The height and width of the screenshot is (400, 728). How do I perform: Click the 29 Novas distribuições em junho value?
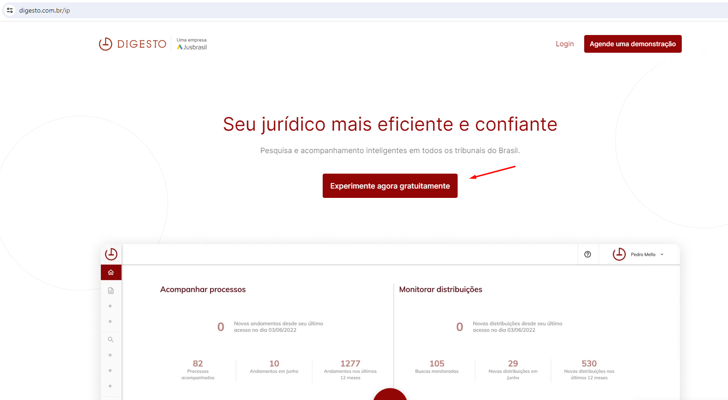coord(513,364)
